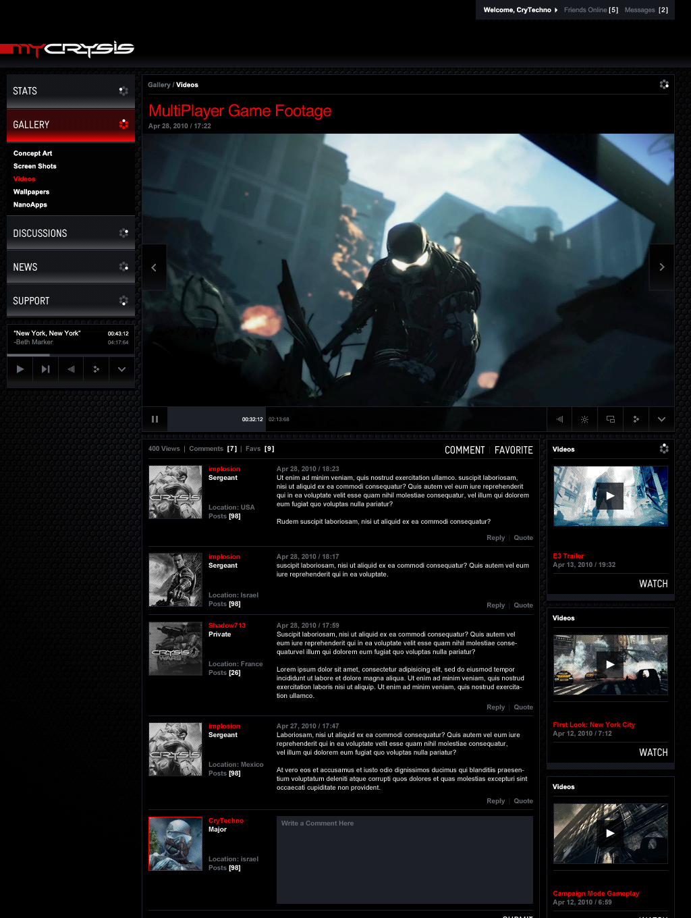Quote the Apr 28 18:17 comment

[524, 605]
